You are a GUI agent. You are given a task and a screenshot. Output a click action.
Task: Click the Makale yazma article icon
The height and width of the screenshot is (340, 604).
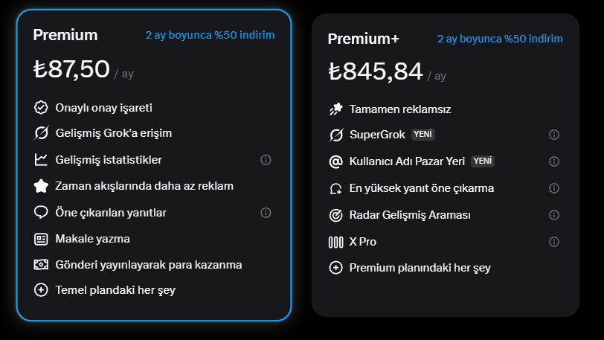[x=41, y=239]
